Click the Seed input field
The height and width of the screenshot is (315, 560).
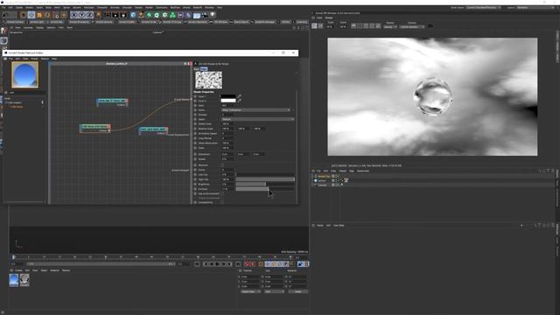(x=227, y=105)
